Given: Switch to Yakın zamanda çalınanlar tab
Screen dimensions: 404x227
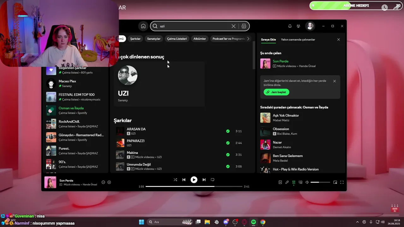Looking at the screenshot, I should click(298, 40).
